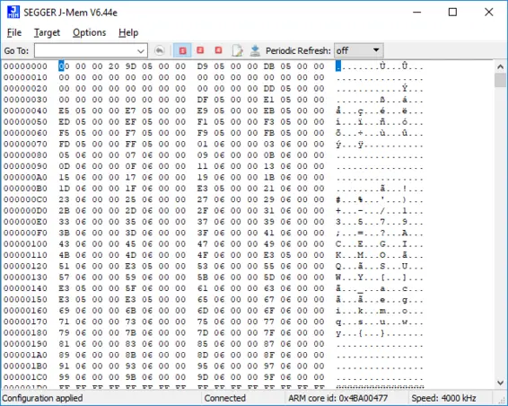Expand the Go To address dropdown

(x=141, y=51)
